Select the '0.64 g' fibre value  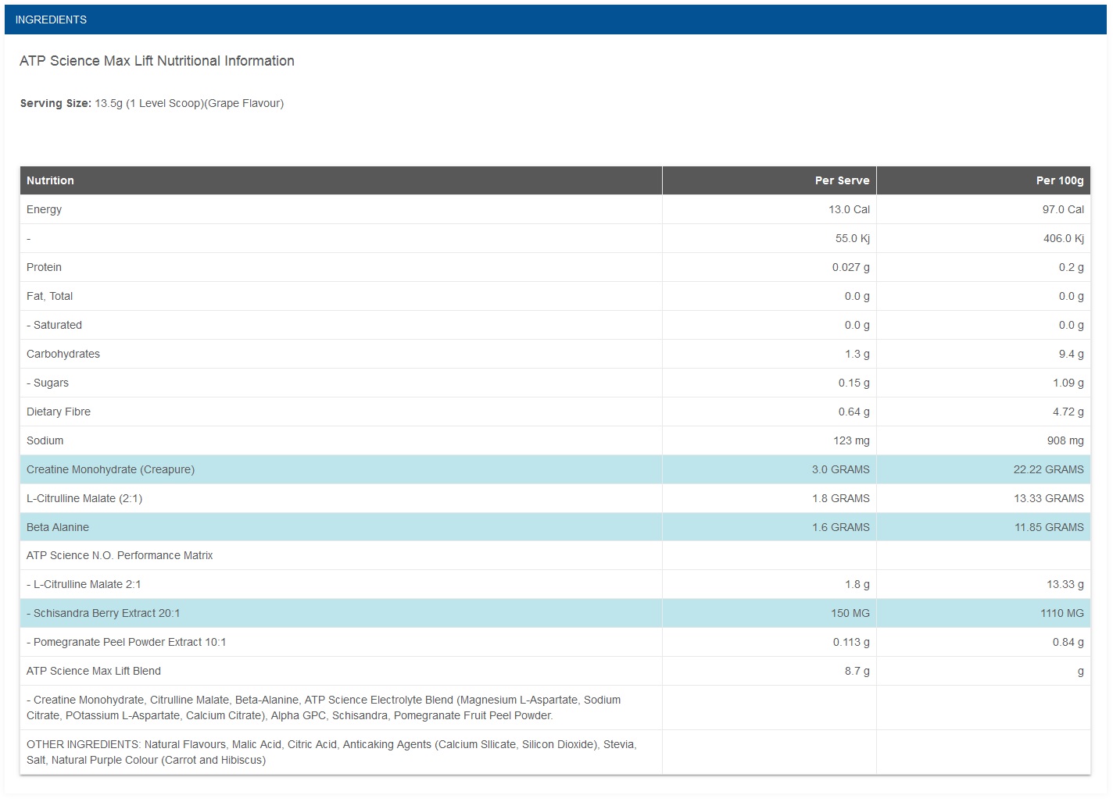(854, 412)
